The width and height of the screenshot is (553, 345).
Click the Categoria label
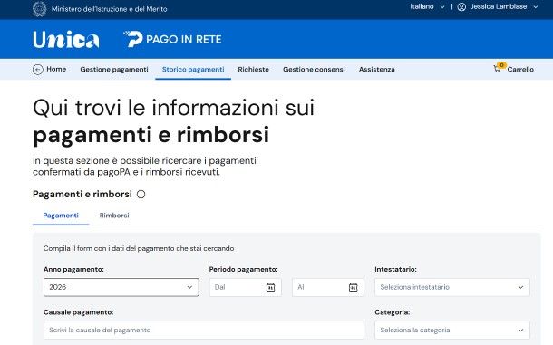(393, 312)
